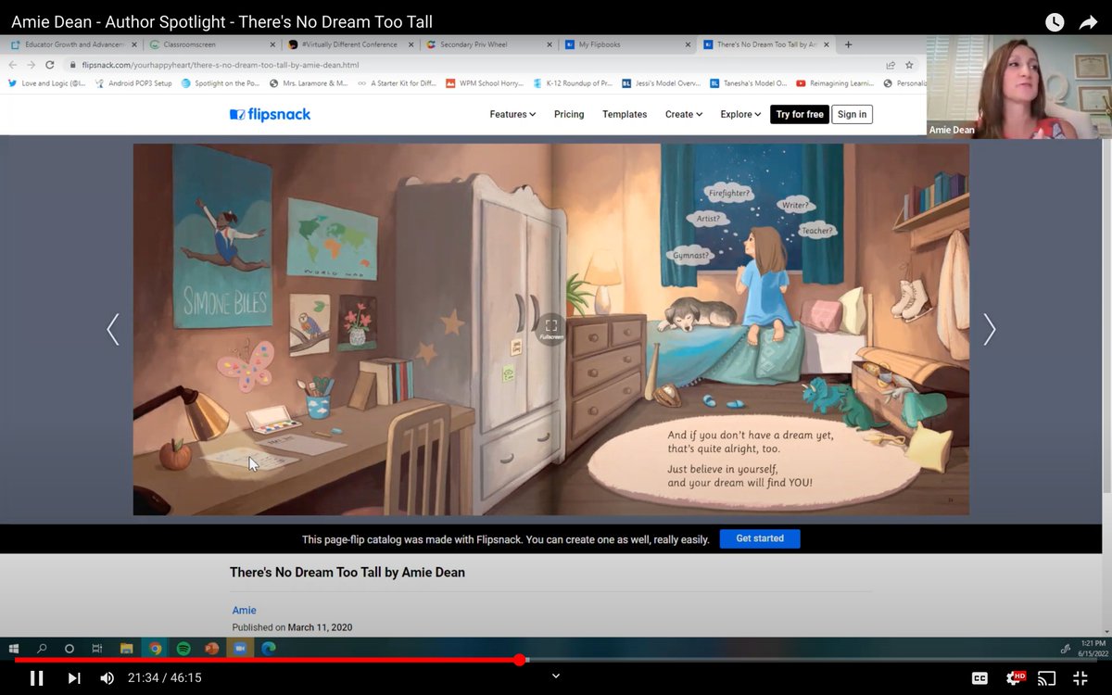Open the Features dropdown in Flipsnack nav
This screenshot has width=1112, height=695.
(x=512, y=114)
